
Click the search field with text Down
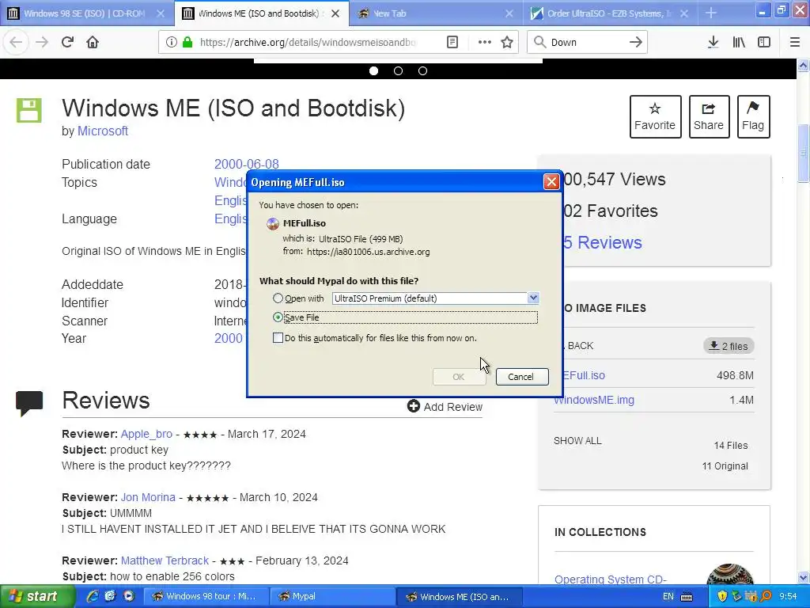tap(588, 43)
